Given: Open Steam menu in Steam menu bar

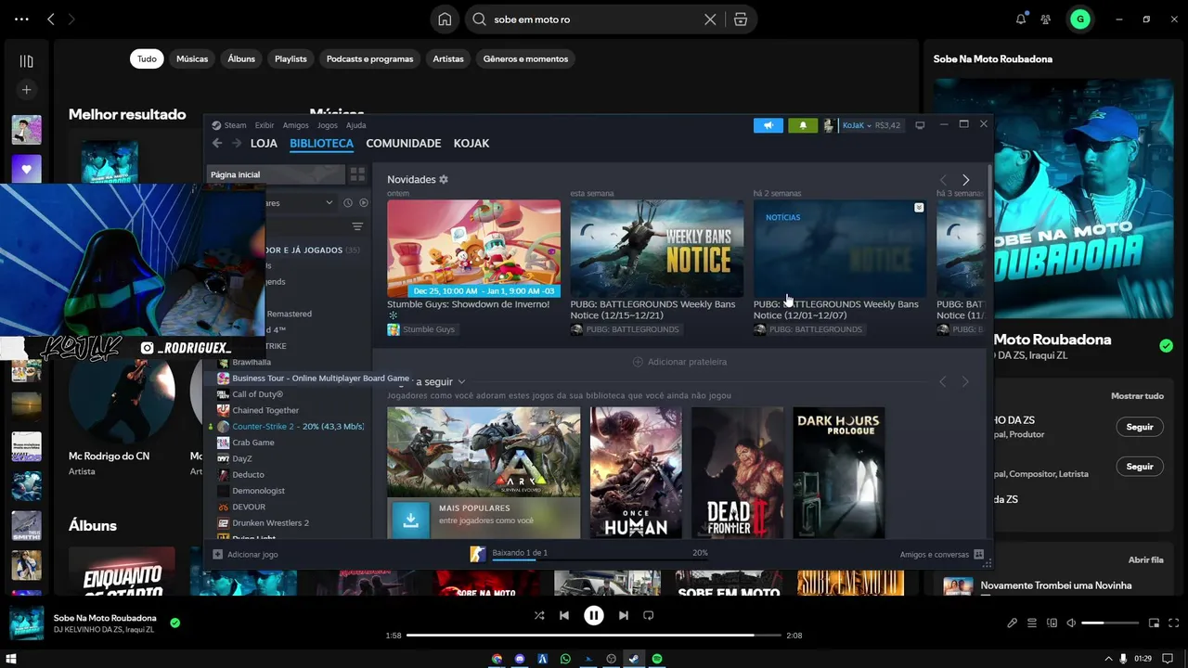Looking at the screenshot, I should point(235,125).
